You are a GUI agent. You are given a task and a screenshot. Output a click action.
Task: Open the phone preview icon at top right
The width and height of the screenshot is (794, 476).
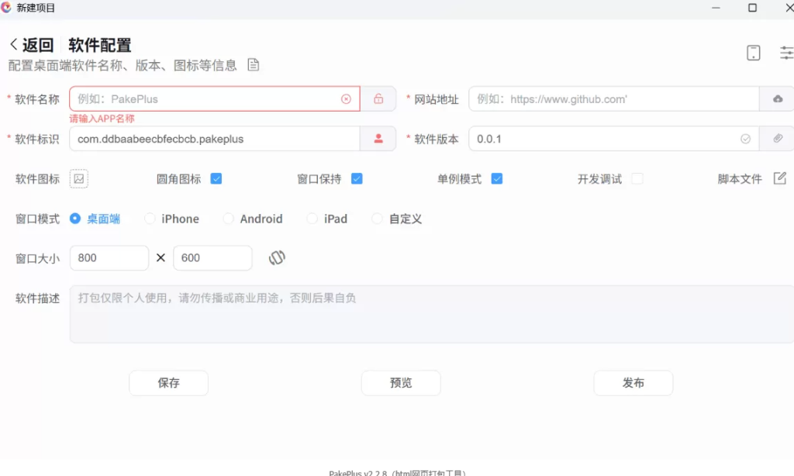[753, 53]
